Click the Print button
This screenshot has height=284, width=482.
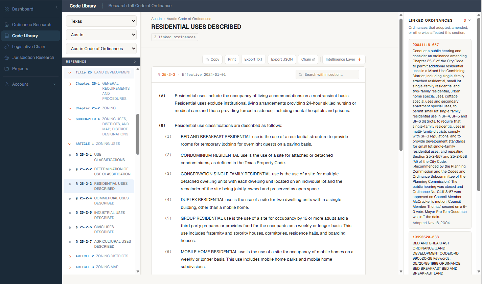[x=232, y=59]
